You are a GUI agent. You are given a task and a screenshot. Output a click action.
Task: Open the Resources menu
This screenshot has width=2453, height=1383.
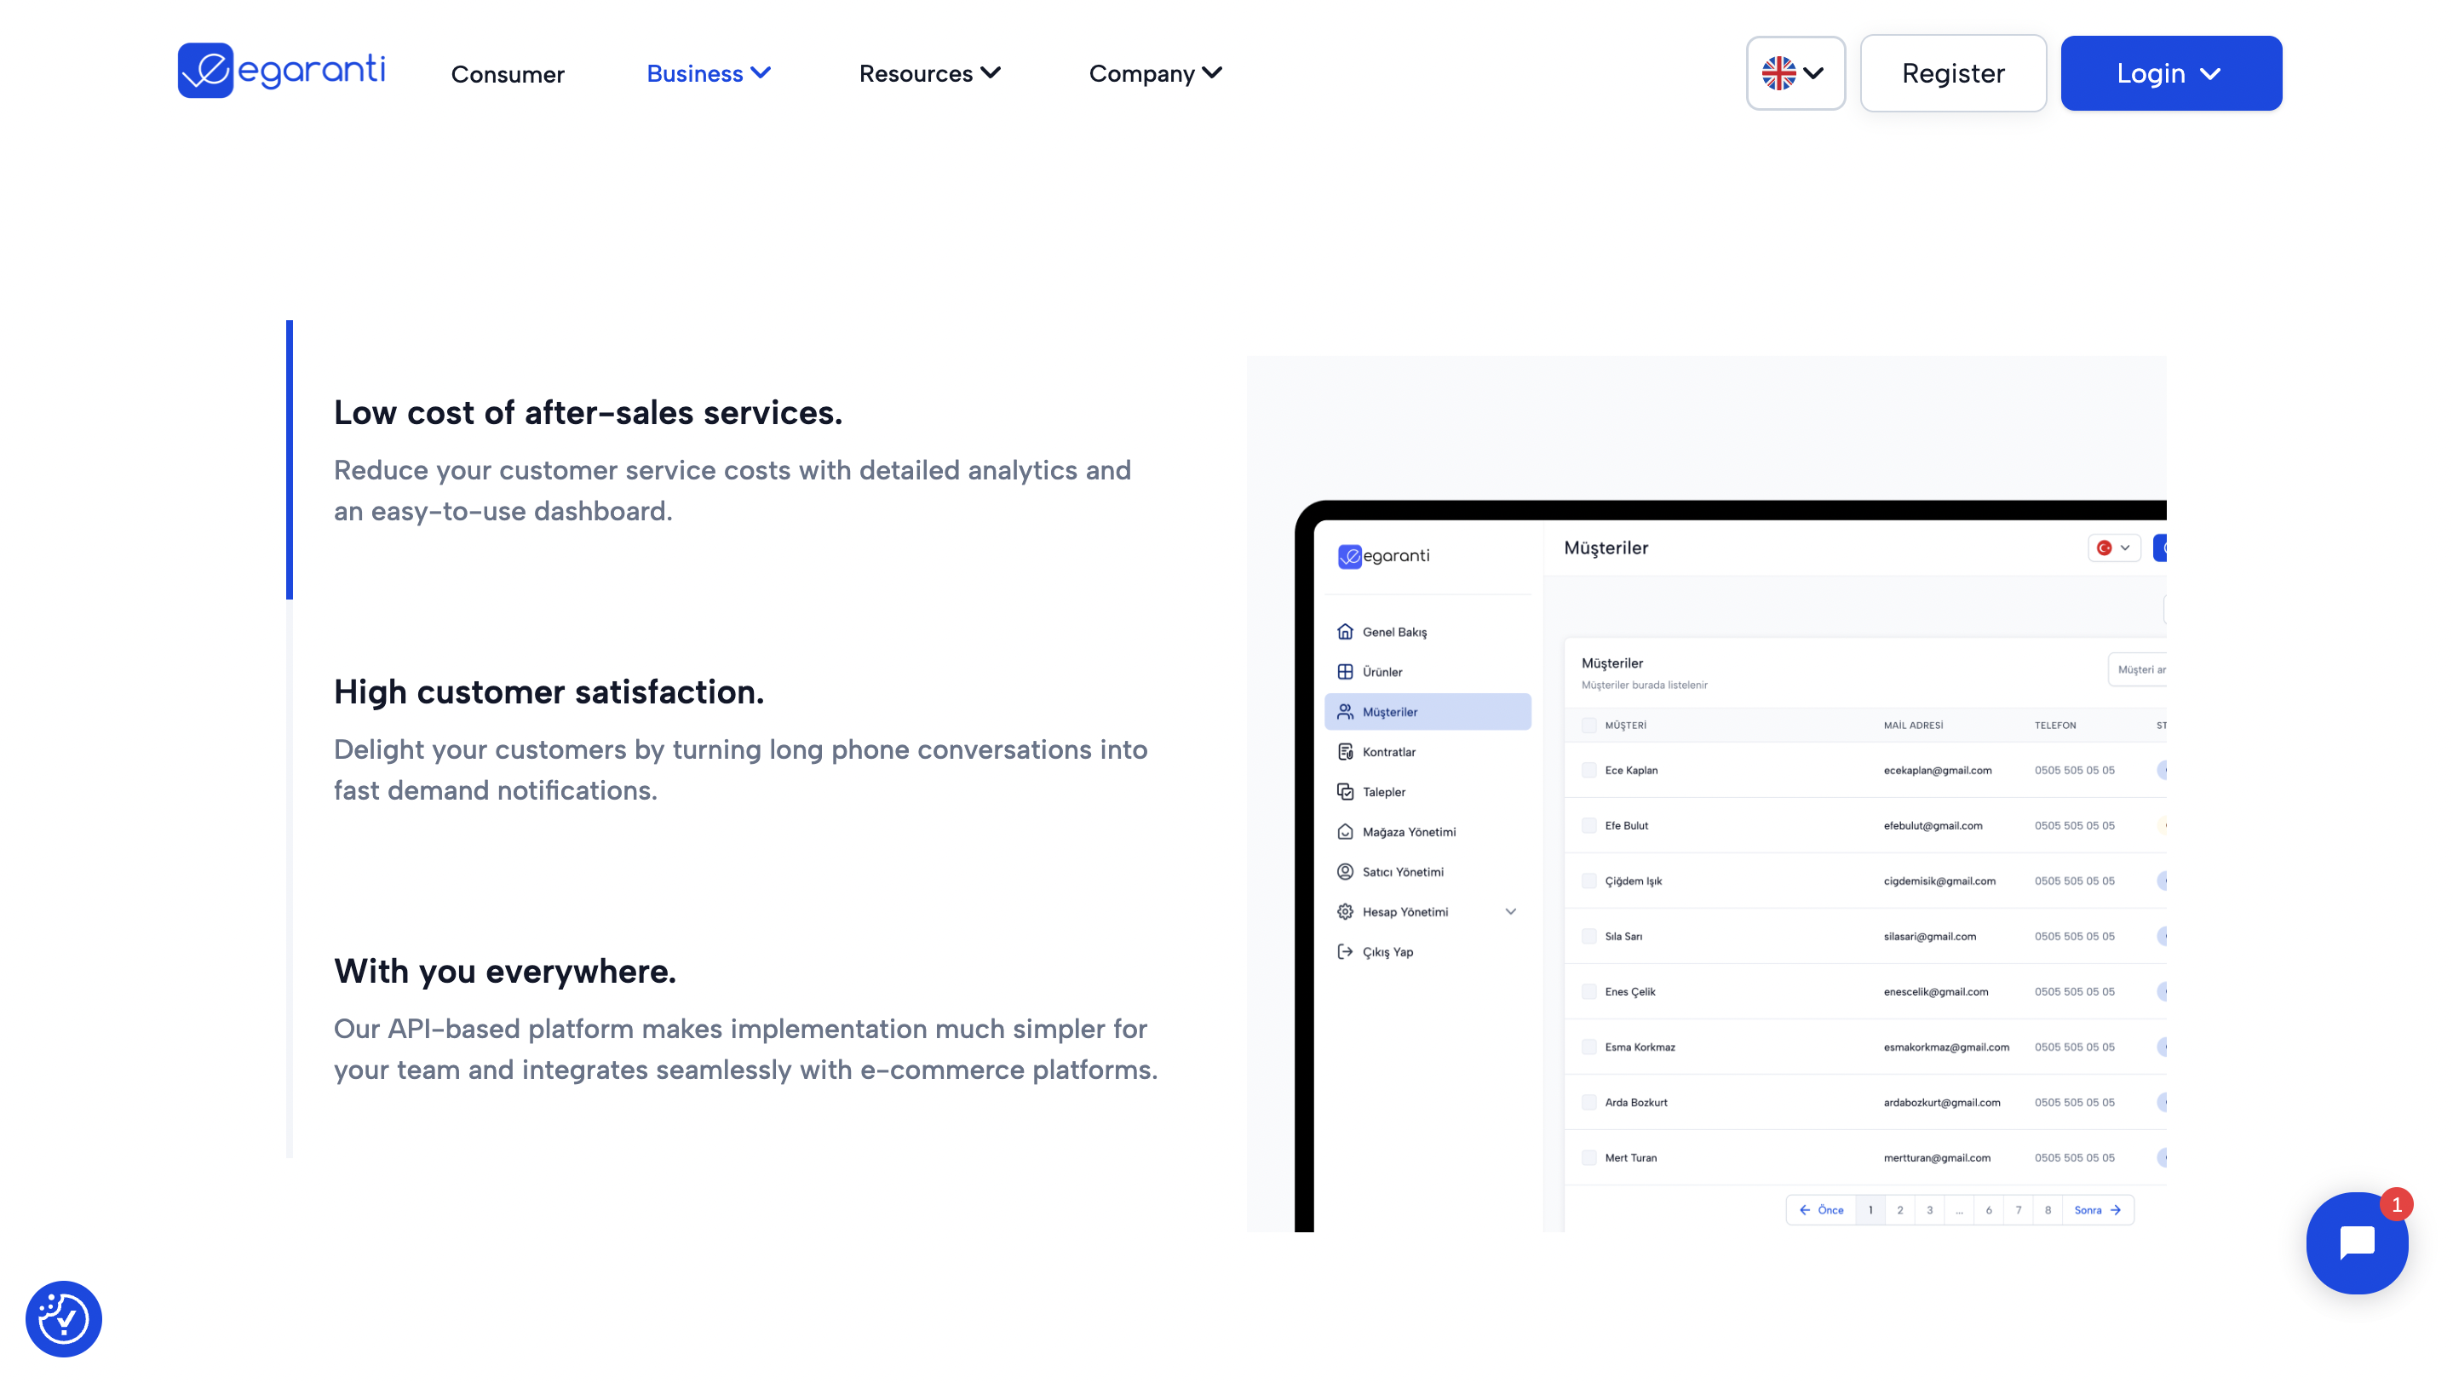(x=928, y=73)
